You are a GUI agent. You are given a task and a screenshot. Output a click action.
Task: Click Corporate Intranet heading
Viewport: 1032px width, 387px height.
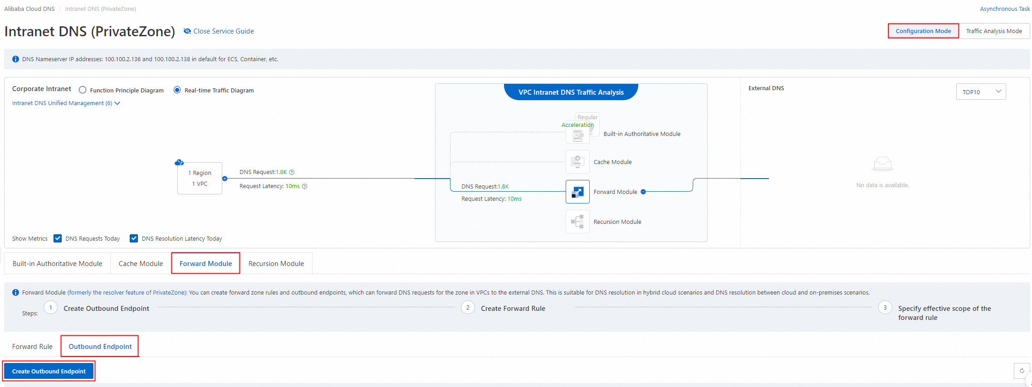[x=42, y=89]
